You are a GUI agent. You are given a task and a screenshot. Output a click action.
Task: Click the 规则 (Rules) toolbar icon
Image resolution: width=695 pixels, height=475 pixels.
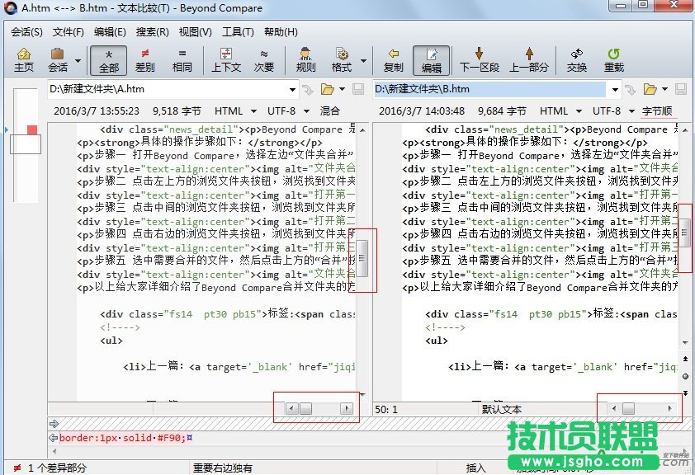pyautogui.click(x=305, y=59)
